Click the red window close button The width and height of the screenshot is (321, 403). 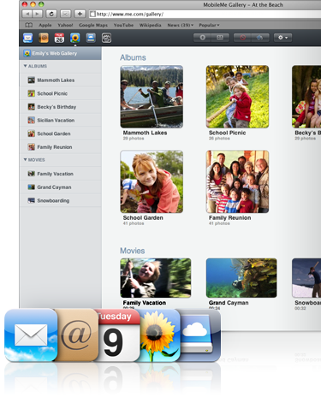[x=25, y=4]
